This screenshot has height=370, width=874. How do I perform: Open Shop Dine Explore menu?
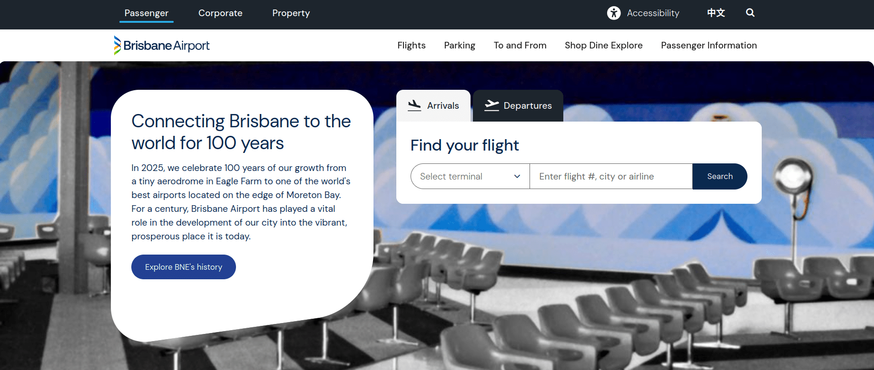point(604,45)
